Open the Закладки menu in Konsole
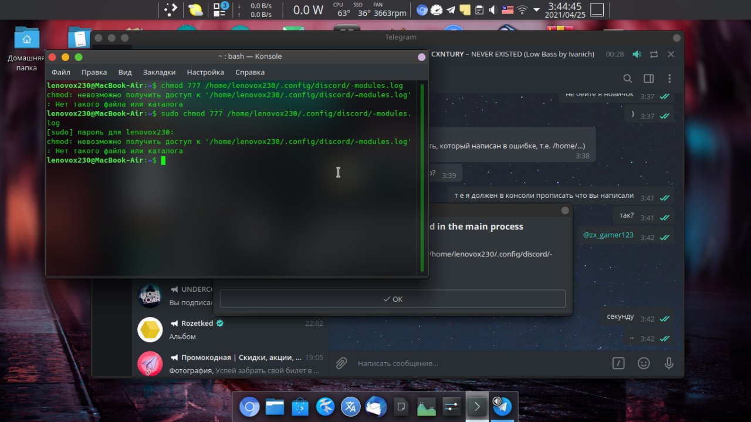 [159, 72]
